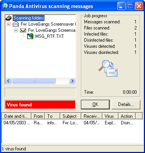Screen dimensions: 145x153
Task: Select the 04/05/2003 date cell in results
Action: click(17, 123)
